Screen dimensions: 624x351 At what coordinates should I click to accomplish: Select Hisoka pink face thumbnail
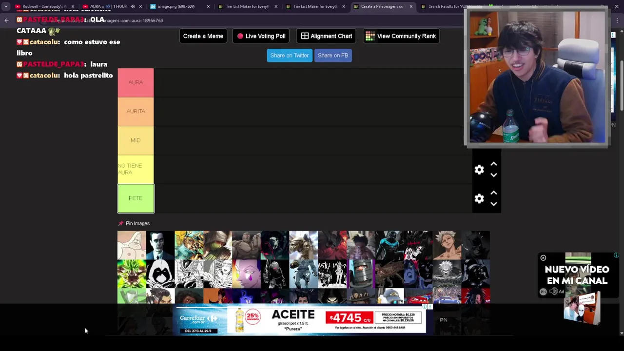point(246,274)
